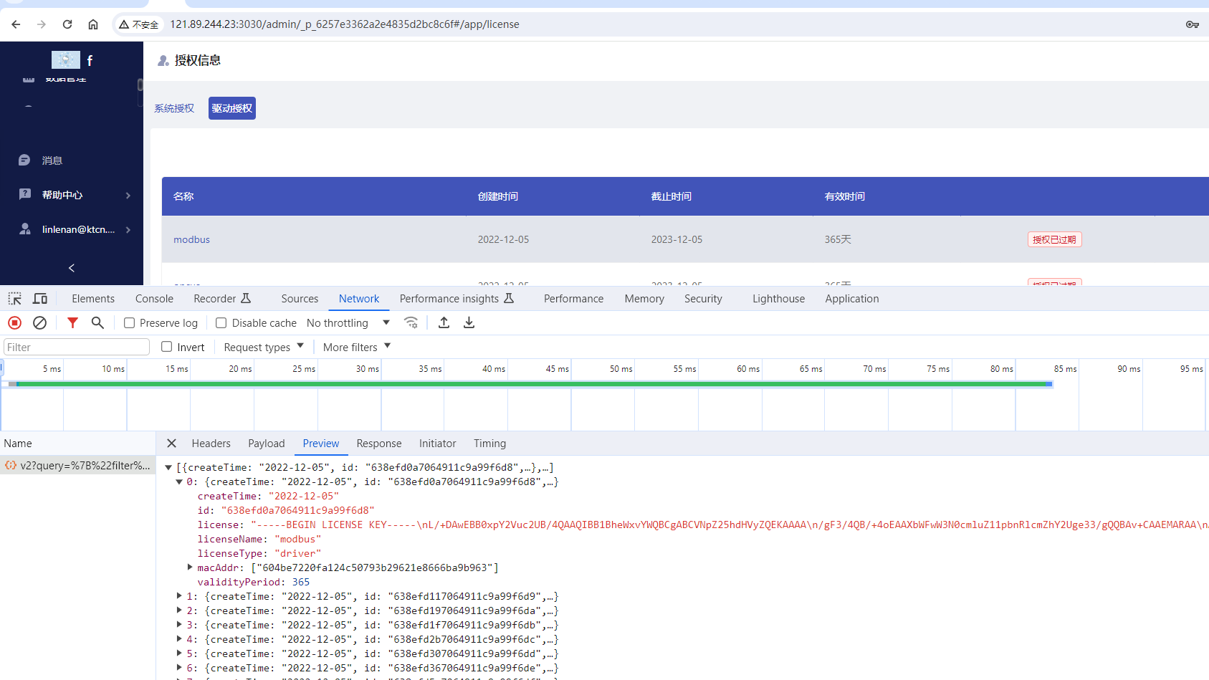Image resolution: width=1209 pixels, height=680 pixels.
Task: Switch to 系统授权 system license tab
Action: 174,108
